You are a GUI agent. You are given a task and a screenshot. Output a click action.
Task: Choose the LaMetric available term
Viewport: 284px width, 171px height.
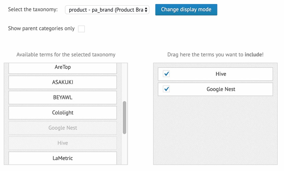pos(62,158)
